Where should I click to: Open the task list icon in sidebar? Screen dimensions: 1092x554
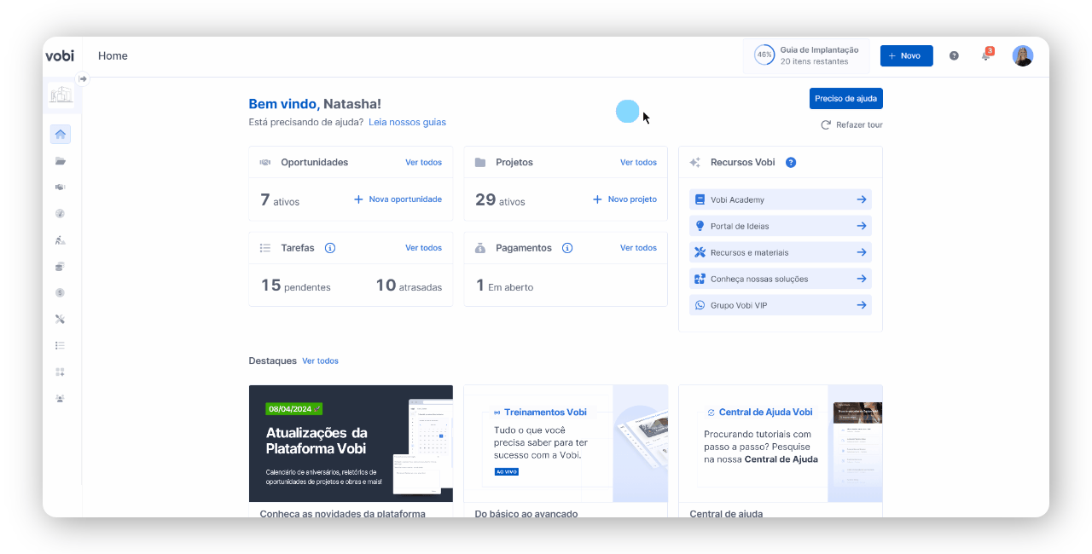[61, 346]
